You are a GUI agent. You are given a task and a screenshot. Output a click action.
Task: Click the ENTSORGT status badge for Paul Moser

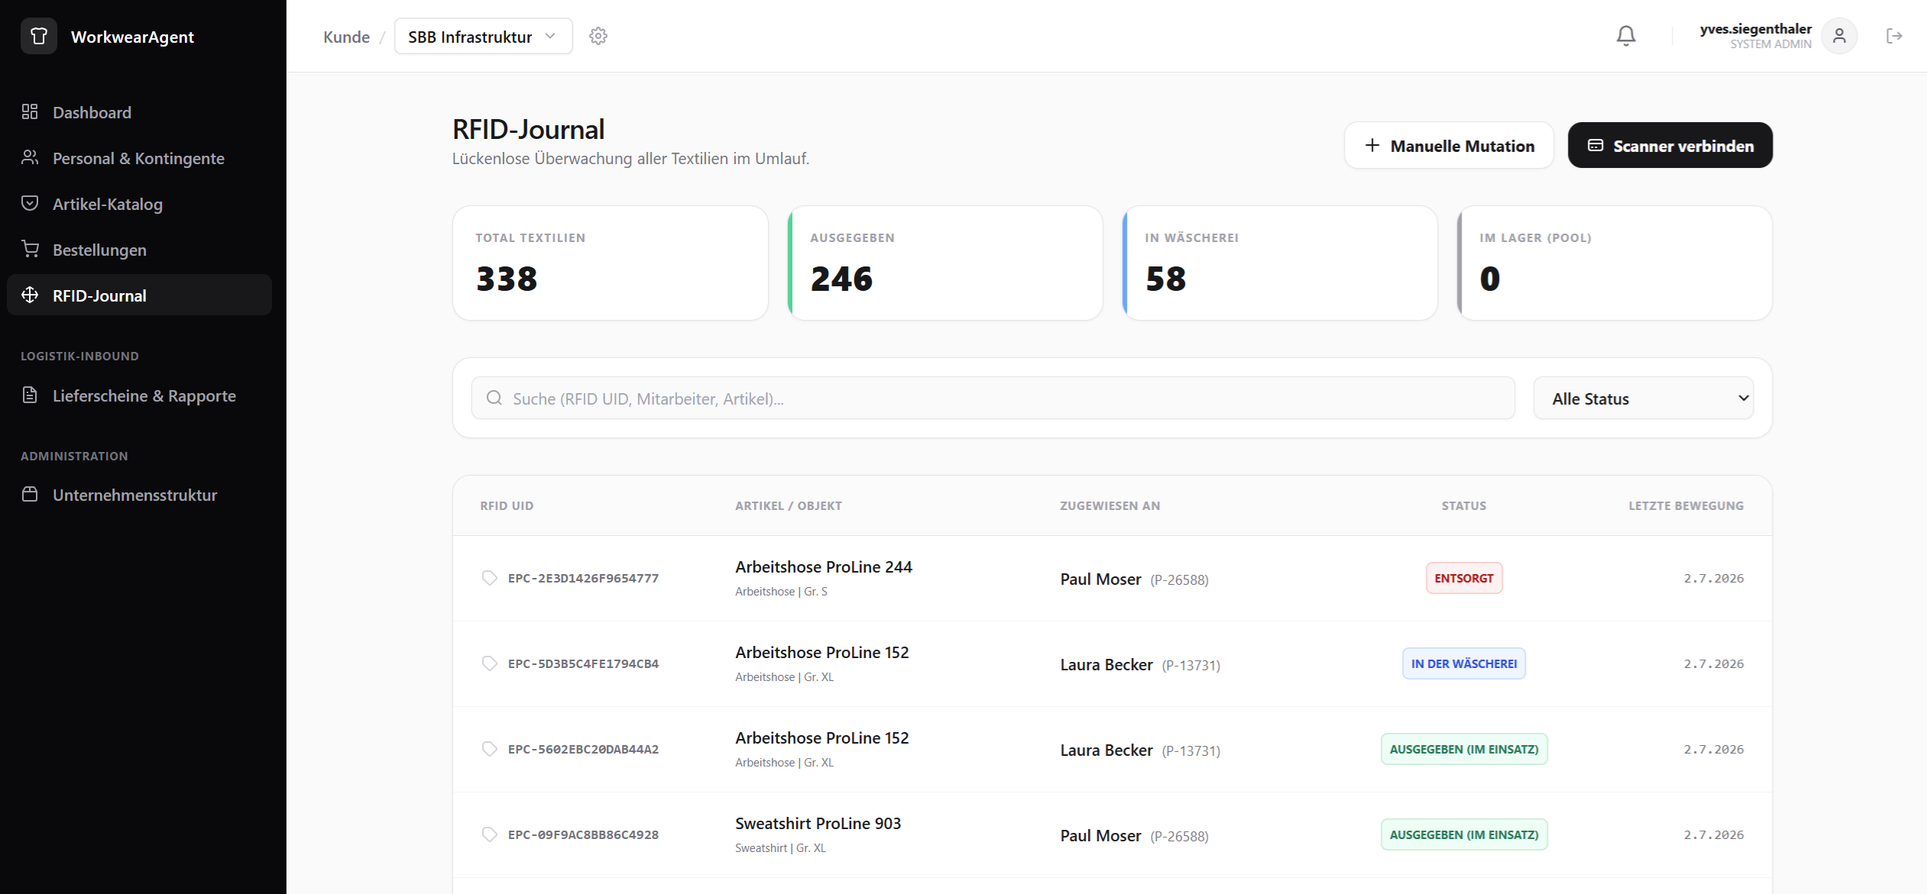tap(1464, 578)
